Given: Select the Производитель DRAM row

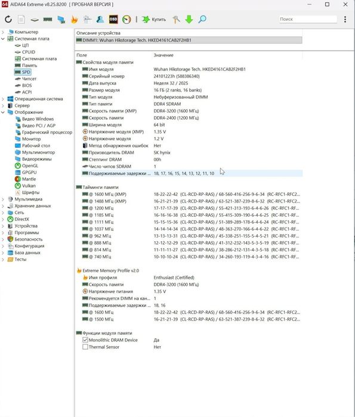Looking at the screenshot, I should tap(192, 153).
